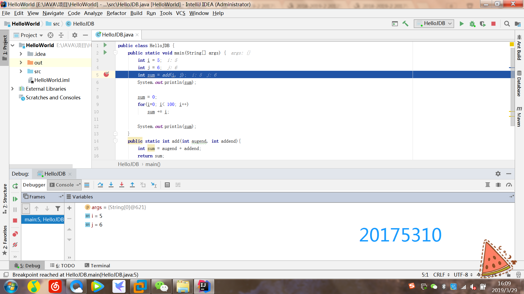
Task: Run HelloJDB with the green play button
Action: 462,24
